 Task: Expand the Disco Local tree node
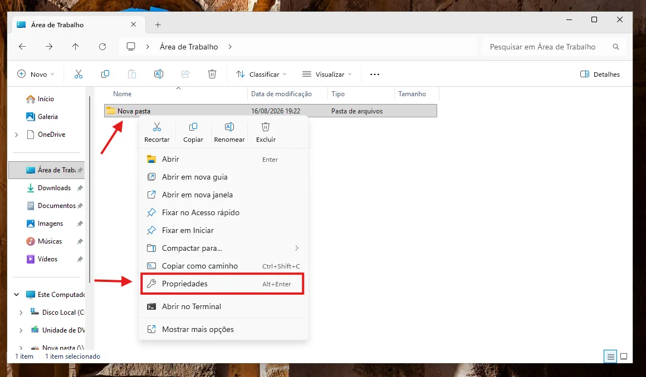[x=21, y=313]
